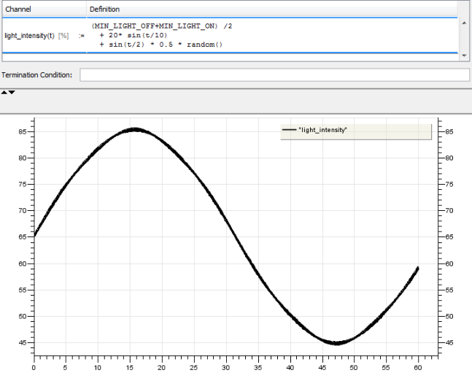Click the Termination Condition label
This screenshot has height=373, width=472.
click(37, 75)
